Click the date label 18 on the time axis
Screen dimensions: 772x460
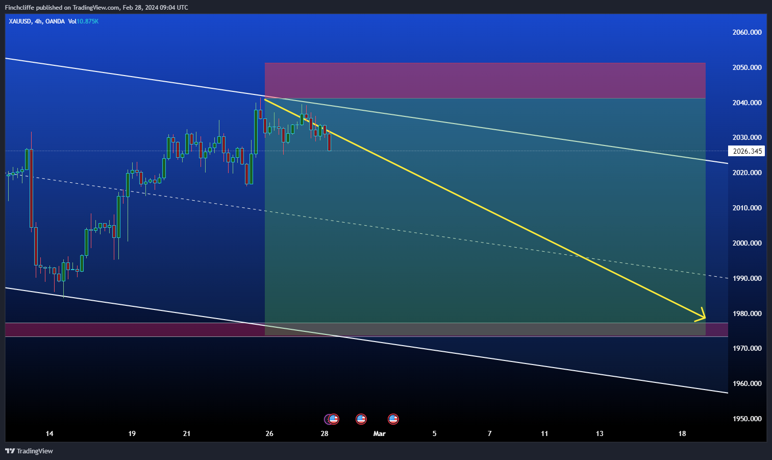(x=682, y=433)
